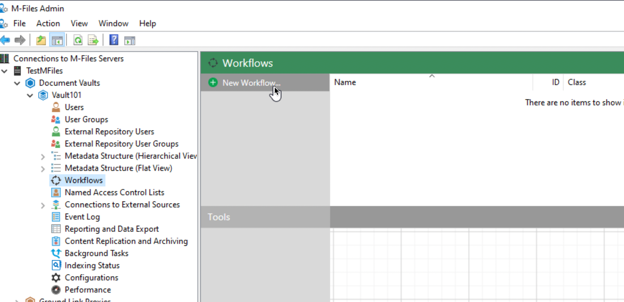Click the Tools panel header
The image size is (624, 302).
[265, 217]
